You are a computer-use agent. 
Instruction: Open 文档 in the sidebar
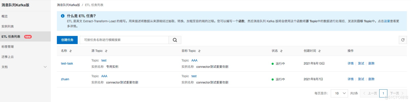5,67
